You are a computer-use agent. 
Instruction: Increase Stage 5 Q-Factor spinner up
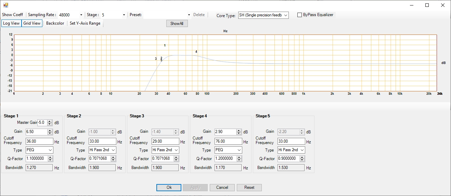tap(302, 157)
